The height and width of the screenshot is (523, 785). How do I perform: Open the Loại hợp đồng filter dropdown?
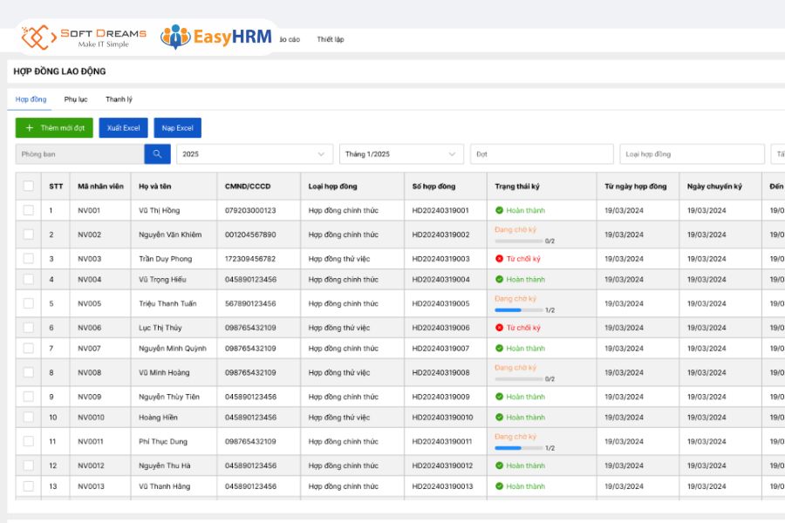coord(692,154)
